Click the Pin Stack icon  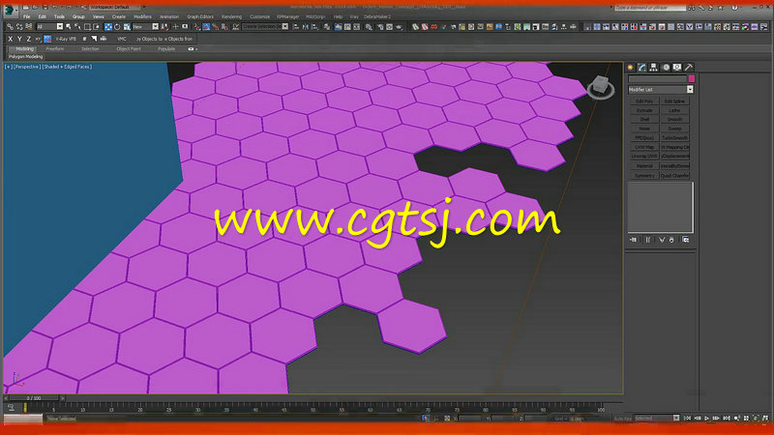634,240
